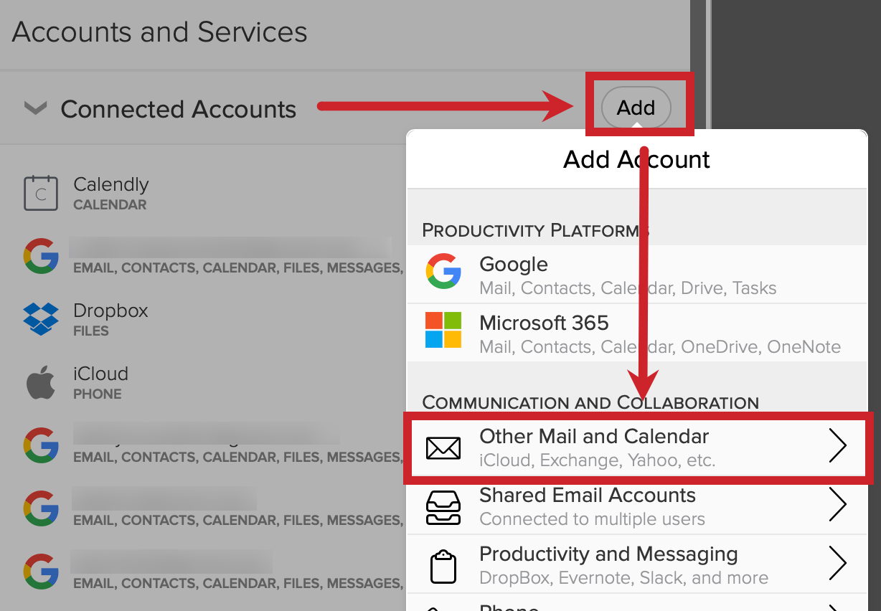Screen dimensions: 881x611
Task: Click the Add button for Connected Accounts
Action: (x=636, y=108)
